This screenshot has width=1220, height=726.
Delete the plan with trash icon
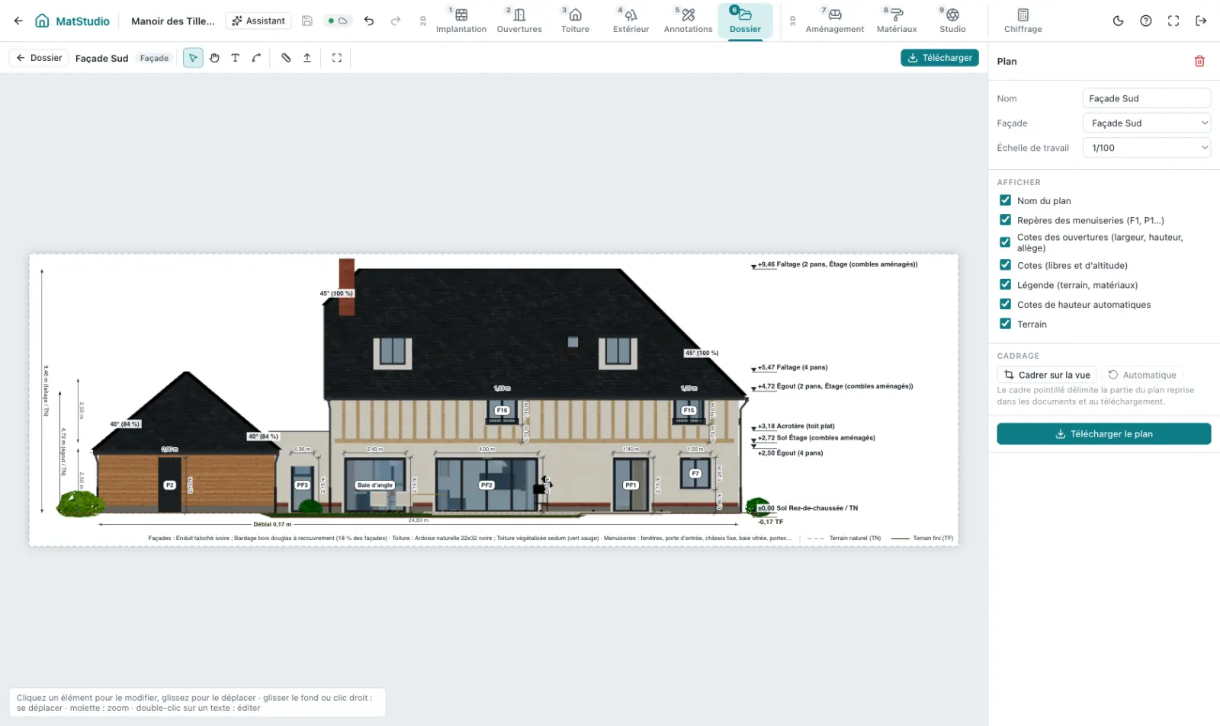(1199, 61)
